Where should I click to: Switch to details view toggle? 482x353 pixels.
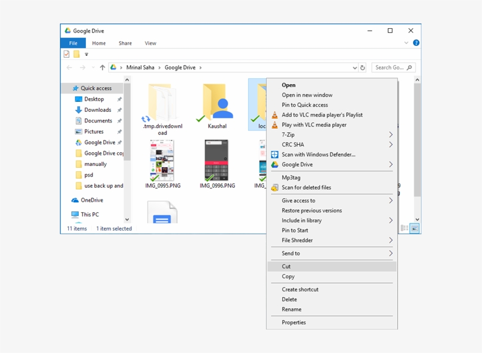[404, 228]
